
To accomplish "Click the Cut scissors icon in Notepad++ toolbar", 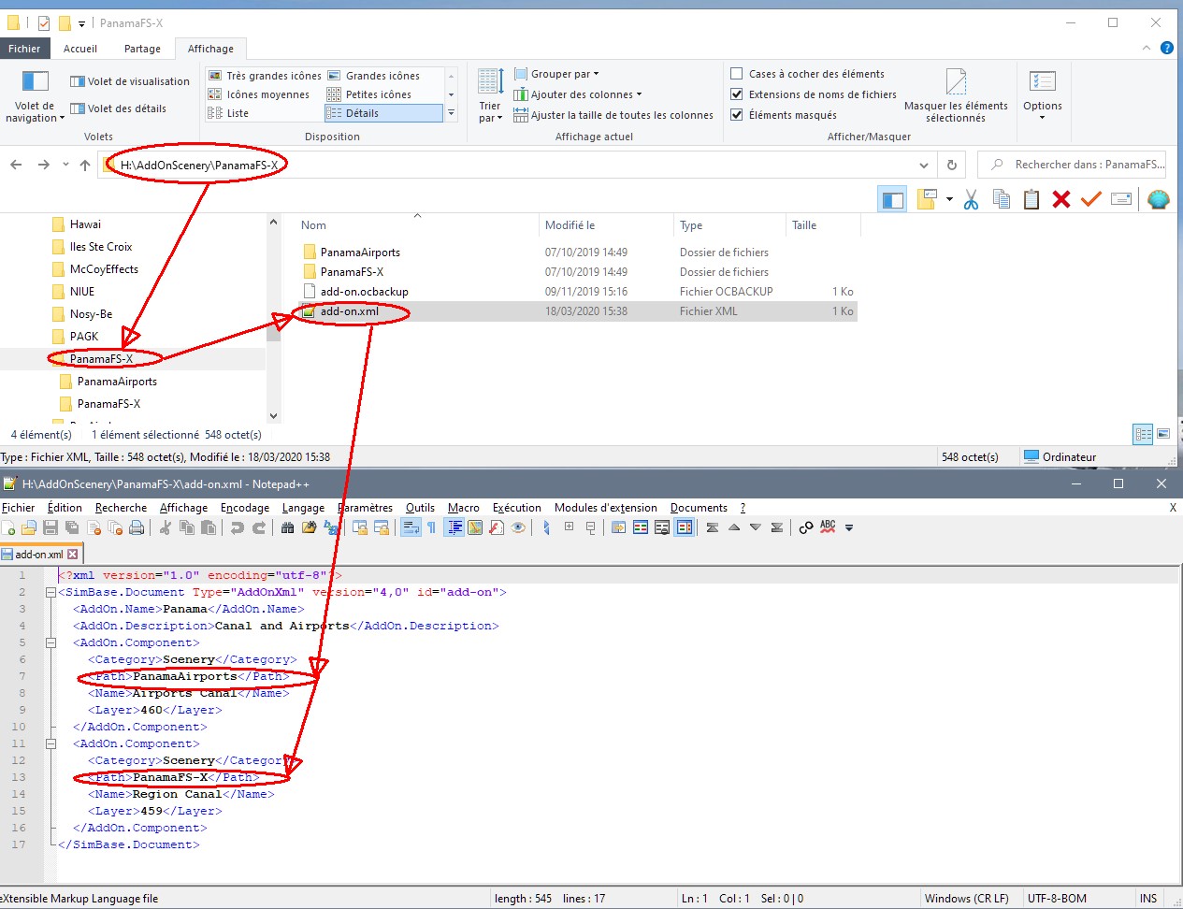I will coord(166,528).
